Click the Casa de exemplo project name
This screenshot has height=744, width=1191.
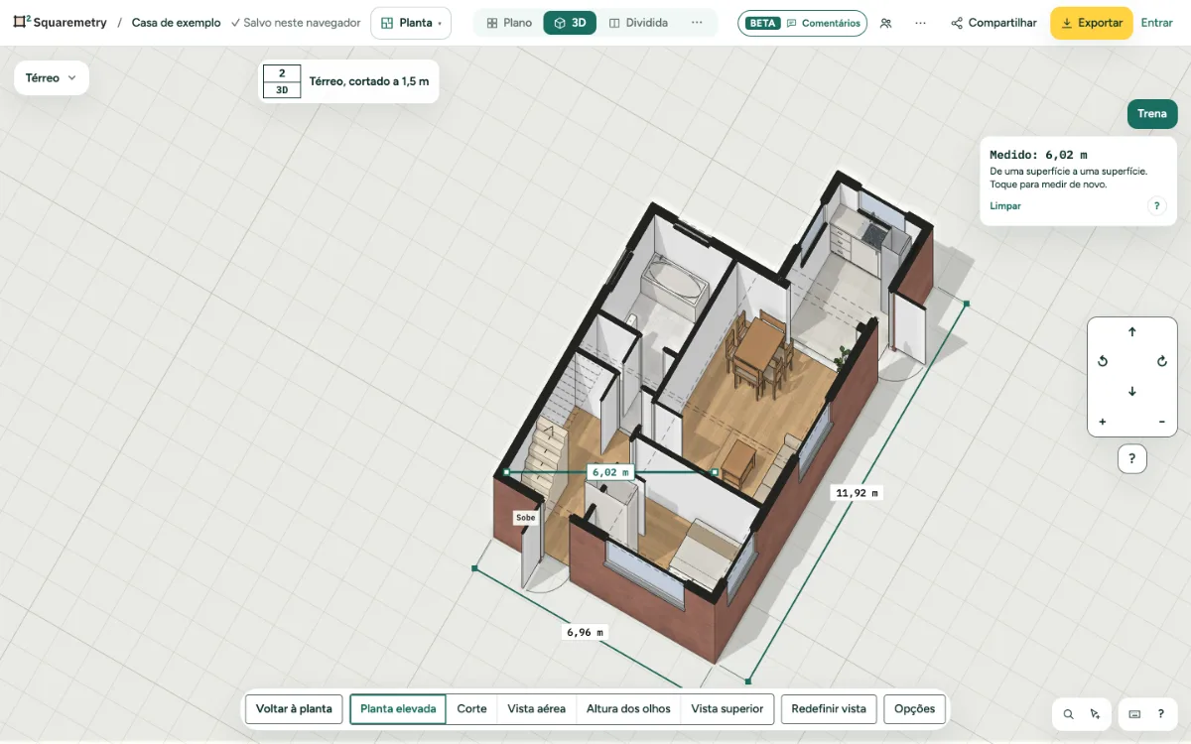pos(177,23)
